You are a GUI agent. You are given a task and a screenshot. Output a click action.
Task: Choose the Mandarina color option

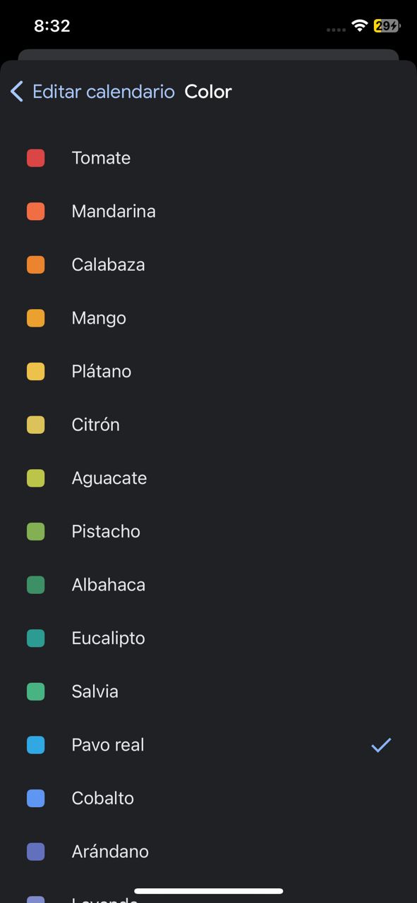point(208,212)
